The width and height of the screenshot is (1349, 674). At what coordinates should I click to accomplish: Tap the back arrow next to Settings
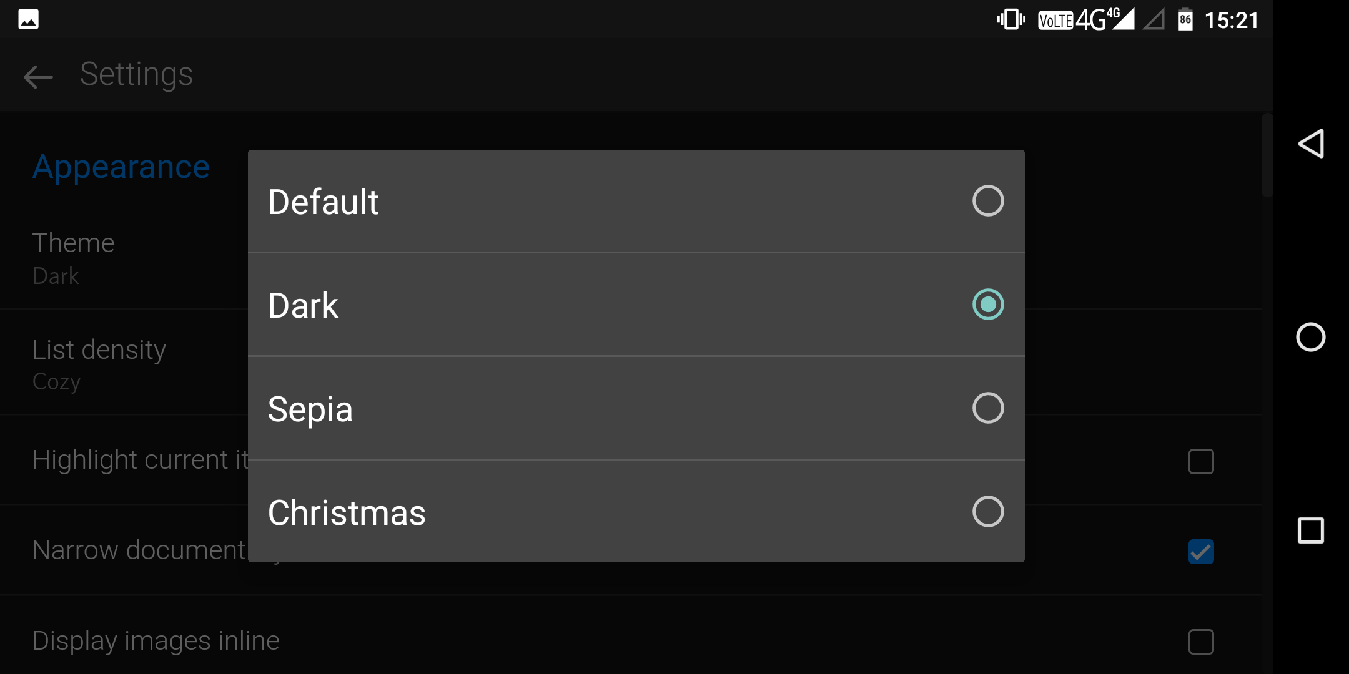(38, 77)
